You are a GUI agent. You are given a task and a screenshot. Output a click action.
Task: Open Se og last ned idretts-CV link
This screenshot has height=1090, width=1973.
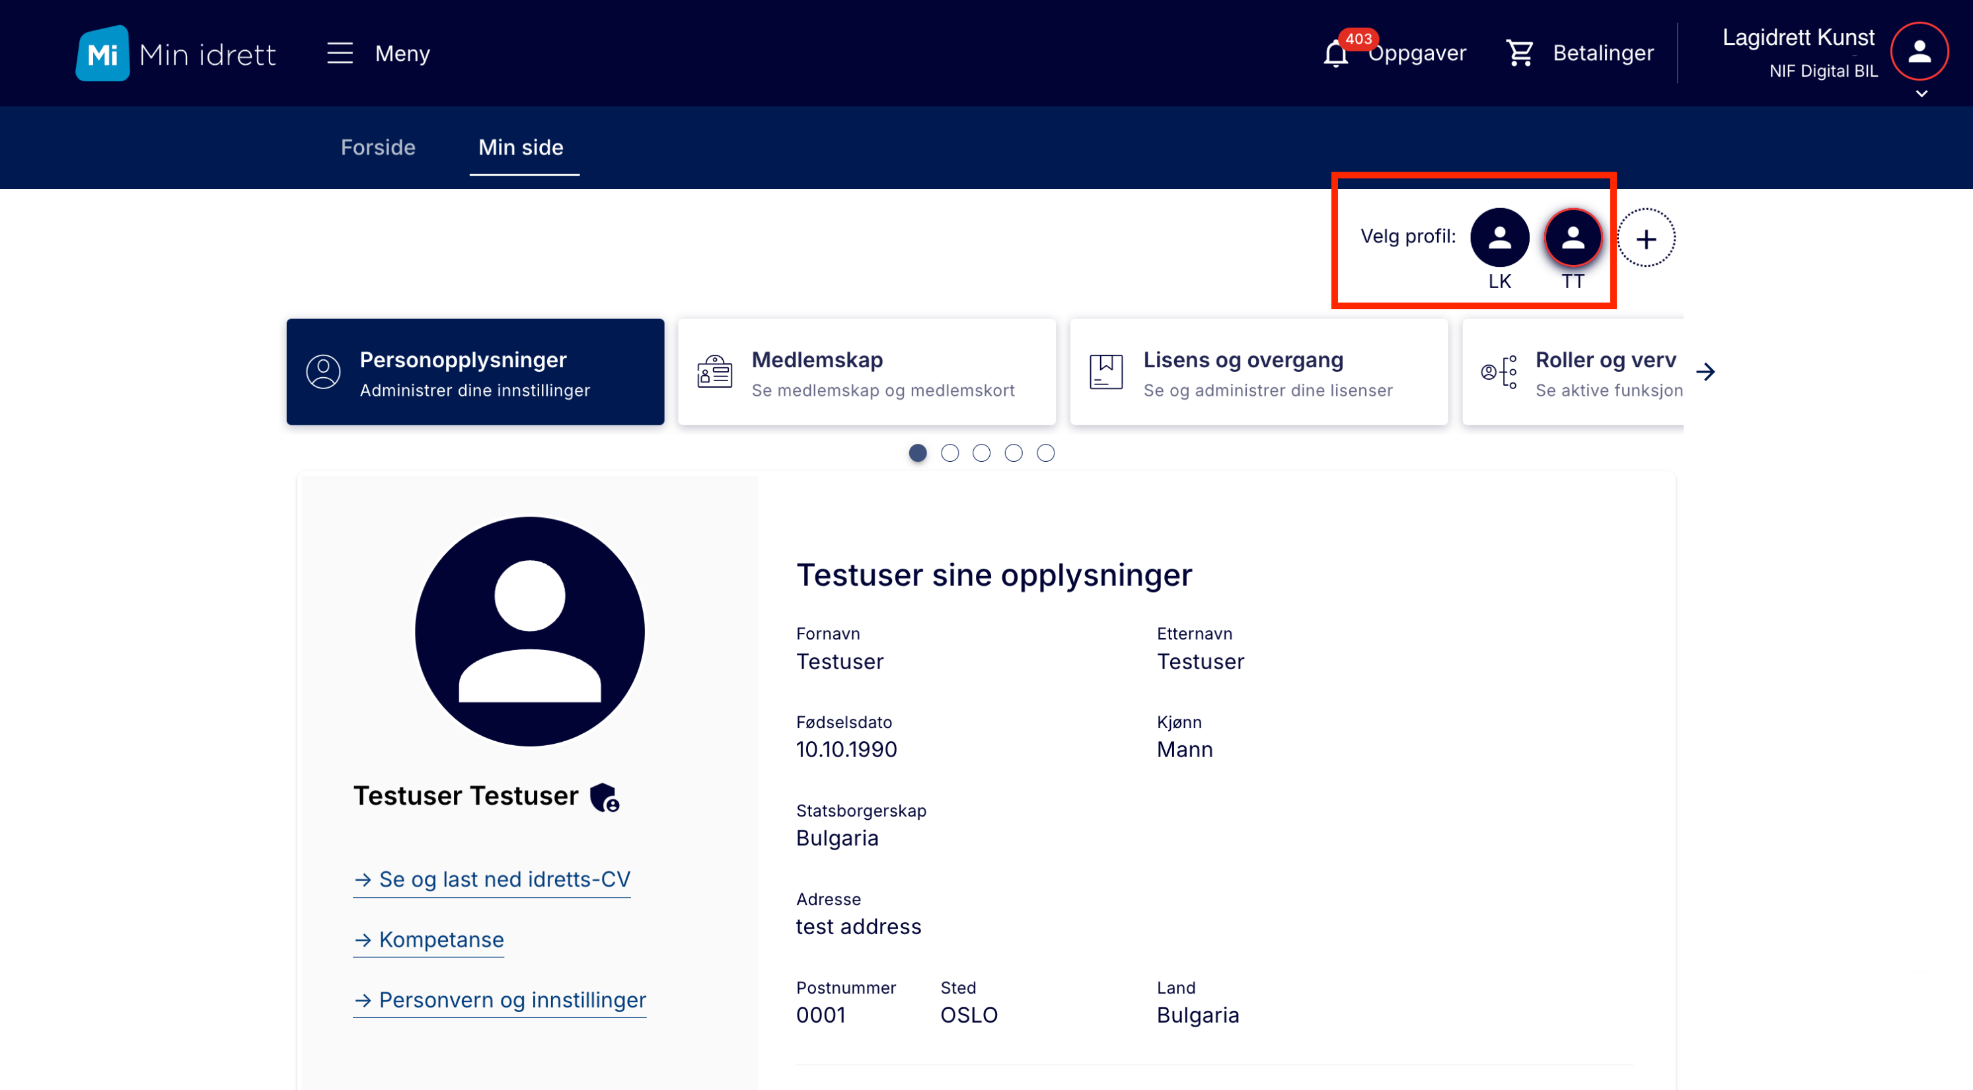[491, 879]
